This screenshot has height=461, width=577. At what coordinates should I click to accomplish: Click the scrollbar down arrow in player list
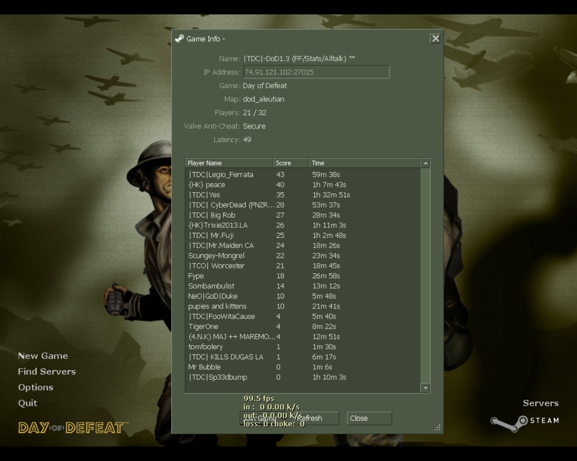click(x=425, y=388)
